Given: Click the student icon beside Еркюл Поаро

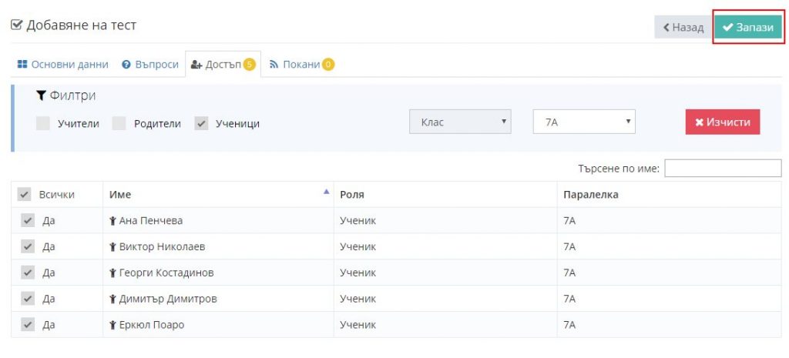Looking at the screenshot, I should pos(112,326).
